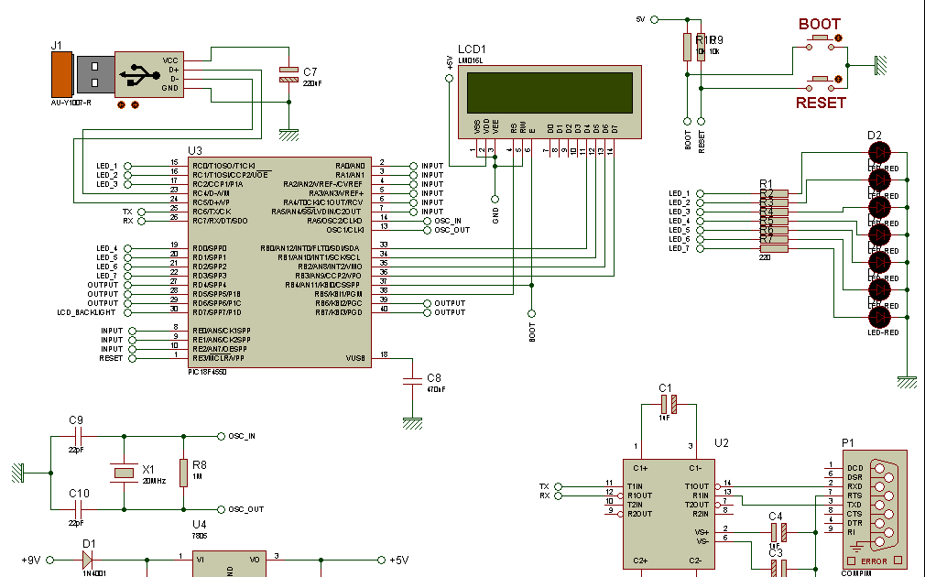The width and height of the screenshot is (925, 577).
Task: Click LED_7 terminal beside the resistor bank
Action: point(700,248)
